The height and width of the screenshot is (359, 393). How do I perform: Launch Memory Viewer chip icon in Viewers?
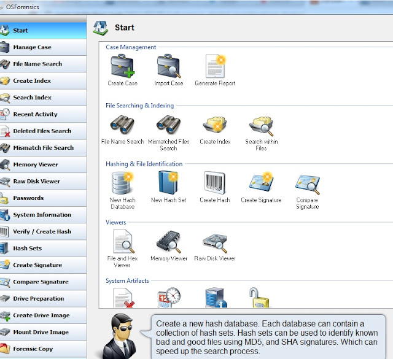click(169, 242)
